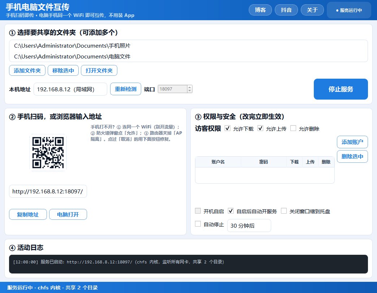Select the 电脑文件 folder row
Image resolution: width=377 pixels, height=293 pixels.
pos(188,56)
